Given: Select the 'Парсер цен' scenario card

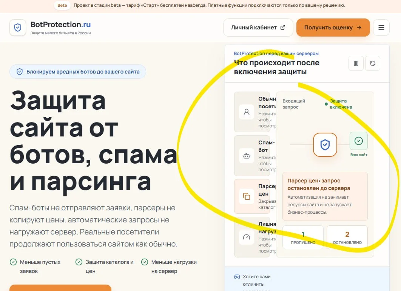Looking at the screenshot, I should (252, 196).
